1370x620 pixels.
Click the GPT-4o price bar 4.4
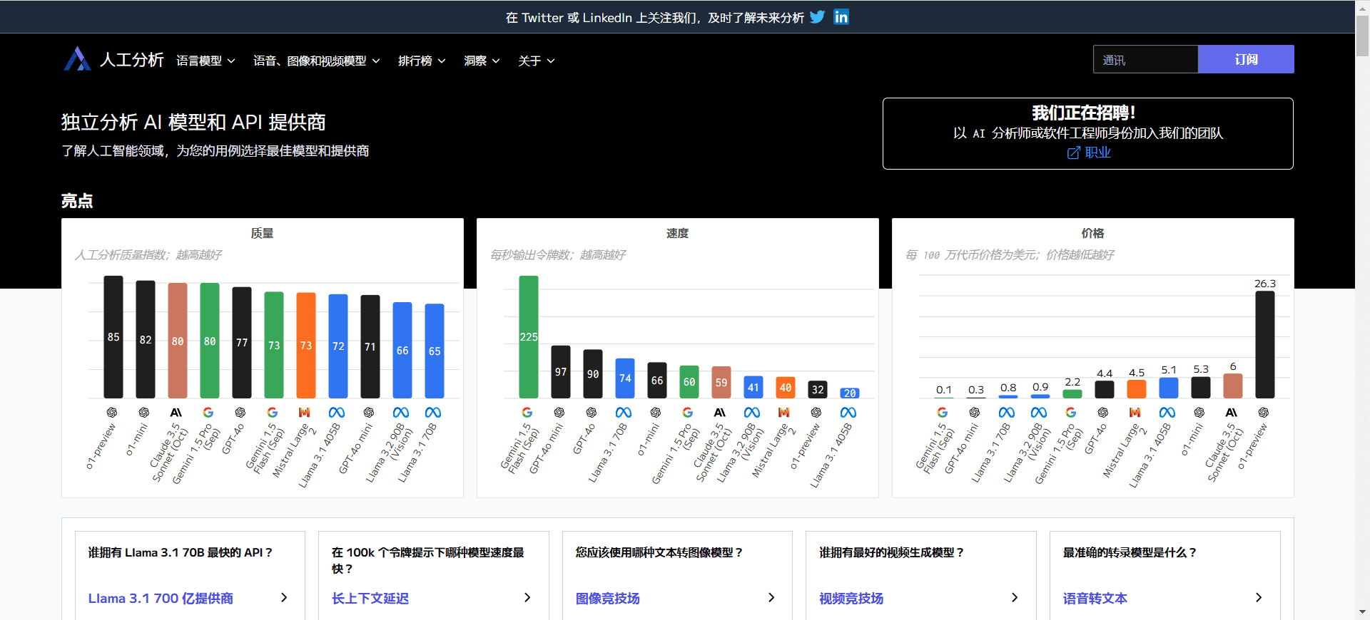pos(1105,389)
